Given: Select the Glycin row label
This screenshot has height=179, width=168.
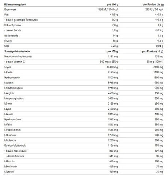Looking at the screenshot, I should [8, 67].
